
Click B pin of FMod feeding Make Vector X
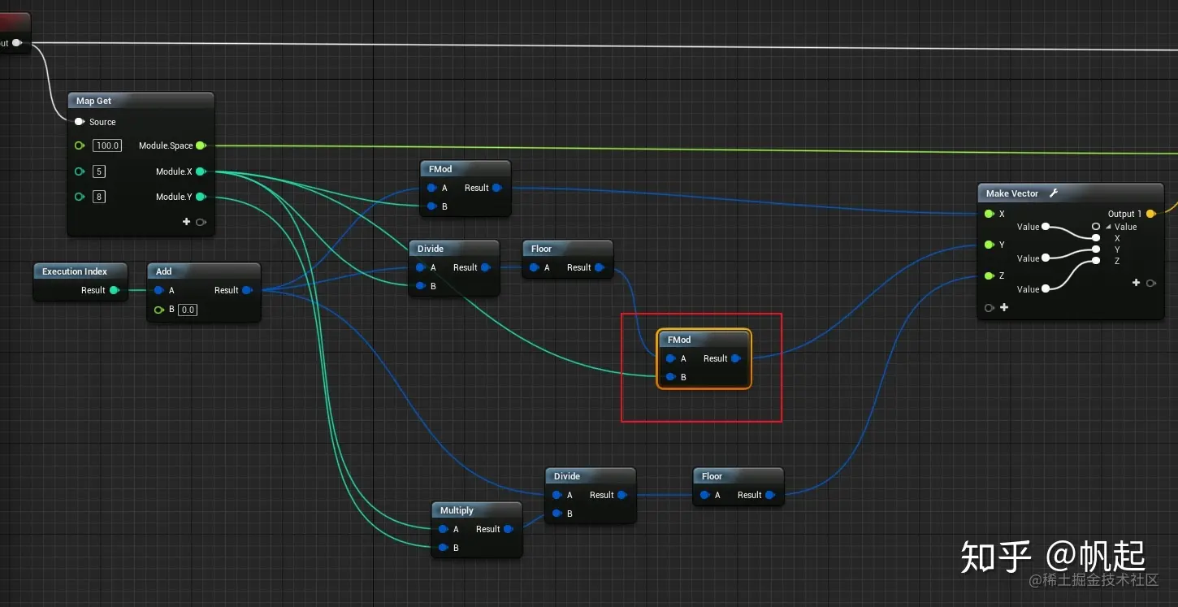tap(431, 206)
